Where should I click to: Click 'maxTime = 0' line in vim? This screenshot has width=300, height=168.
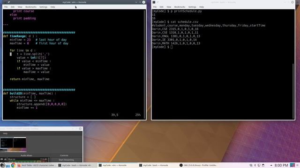(19, 43)
